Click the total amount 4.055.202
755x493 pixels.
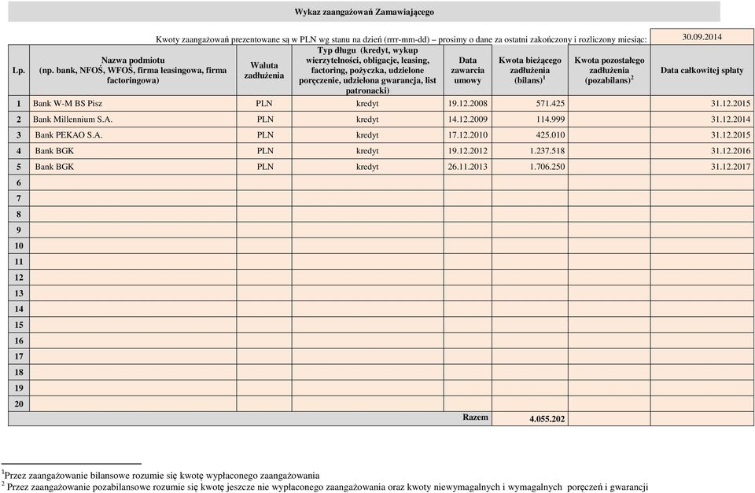[529, 419]
